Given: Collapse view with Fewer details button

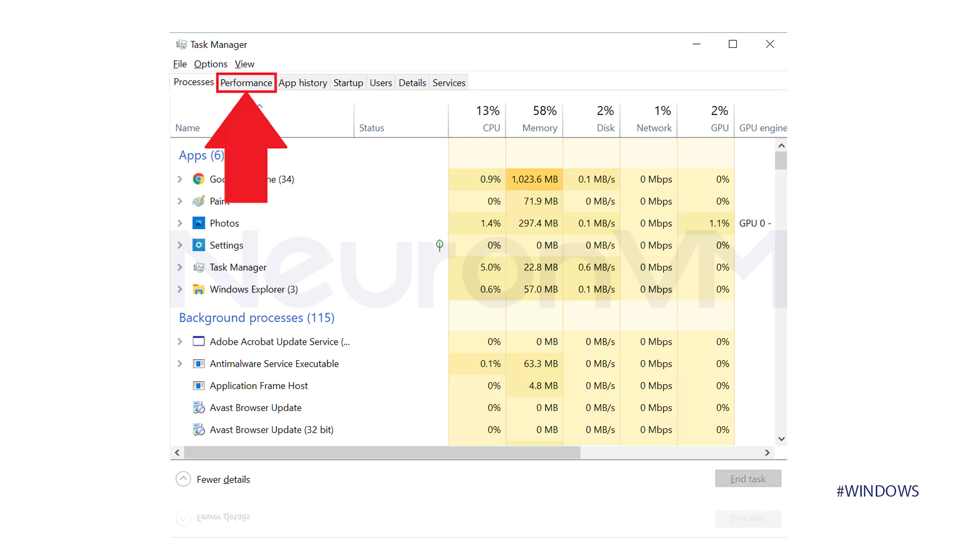Looking at the screenshot, I should coord(213,479).
